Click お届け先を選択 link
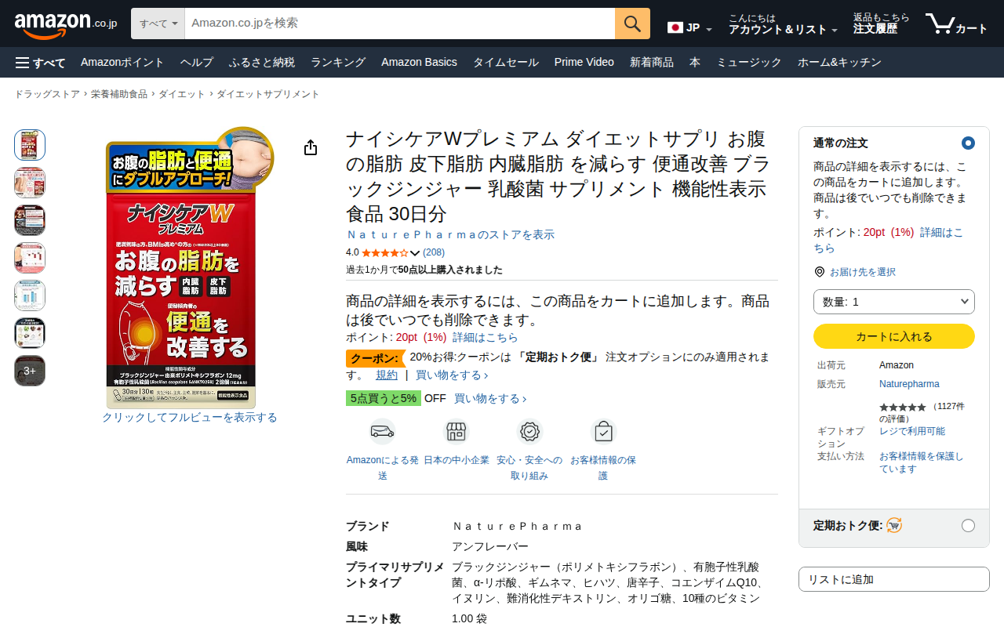 pos(863,272)
